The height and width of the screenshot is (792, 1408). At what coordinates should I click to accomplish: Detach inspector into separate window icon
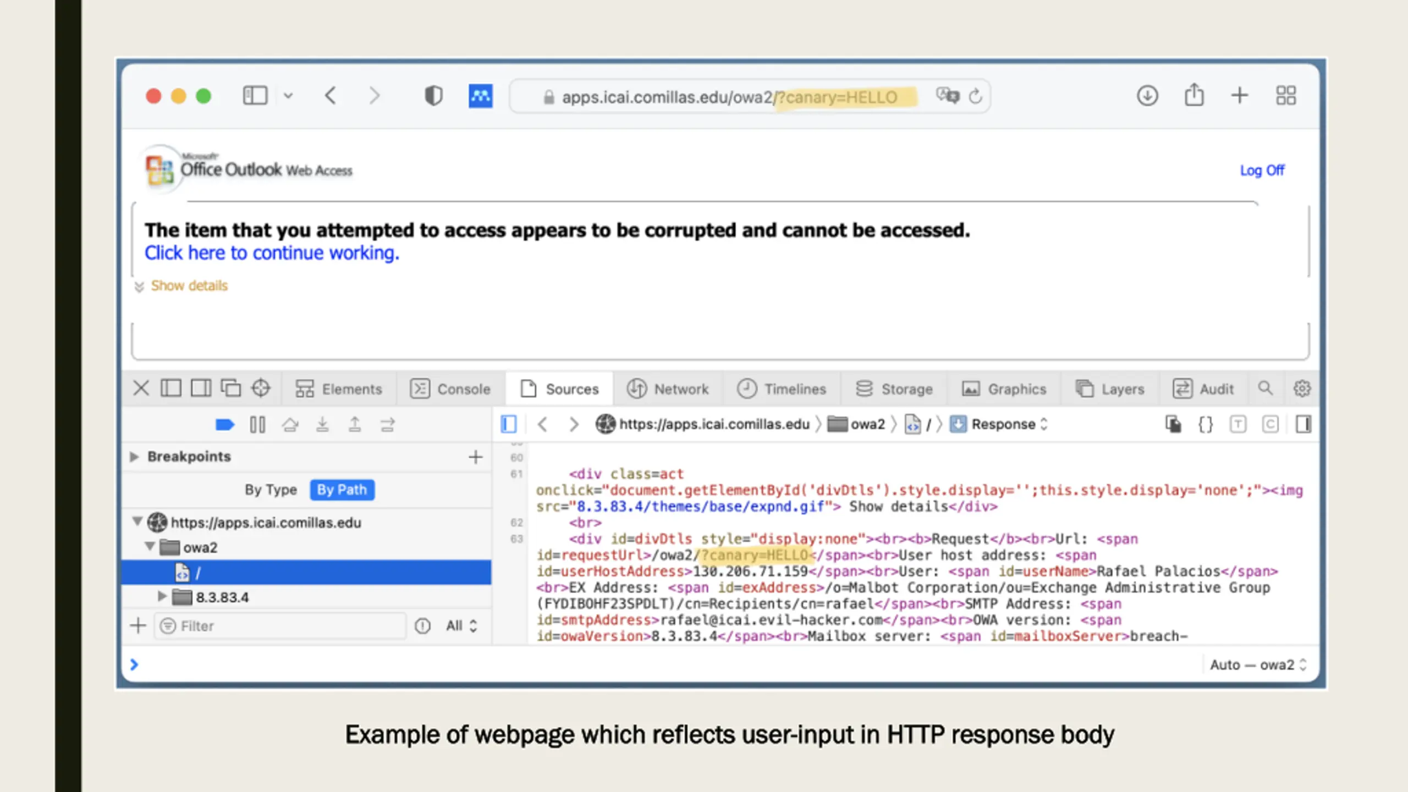[x=230, y=388]
